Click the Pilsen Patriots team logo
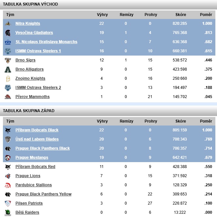This screenshot has height=218, width=217. 8,203
